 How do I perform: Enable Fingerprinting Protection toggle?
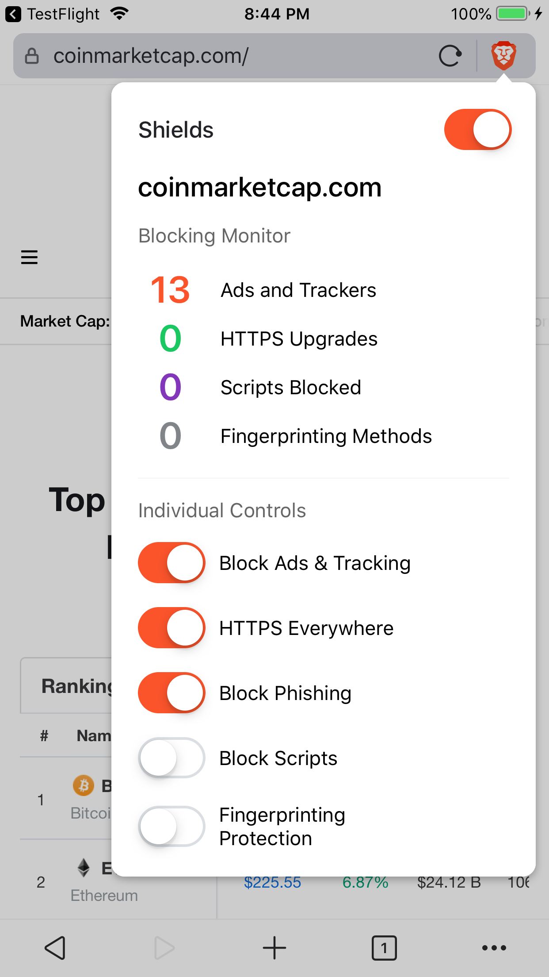[x=172, y=827]
